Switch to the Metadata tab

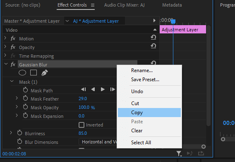pyautogui.click(x=172, y=5)
